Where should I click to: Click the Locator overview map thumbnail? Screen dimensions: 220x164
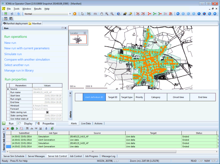[x=78, y=40]
